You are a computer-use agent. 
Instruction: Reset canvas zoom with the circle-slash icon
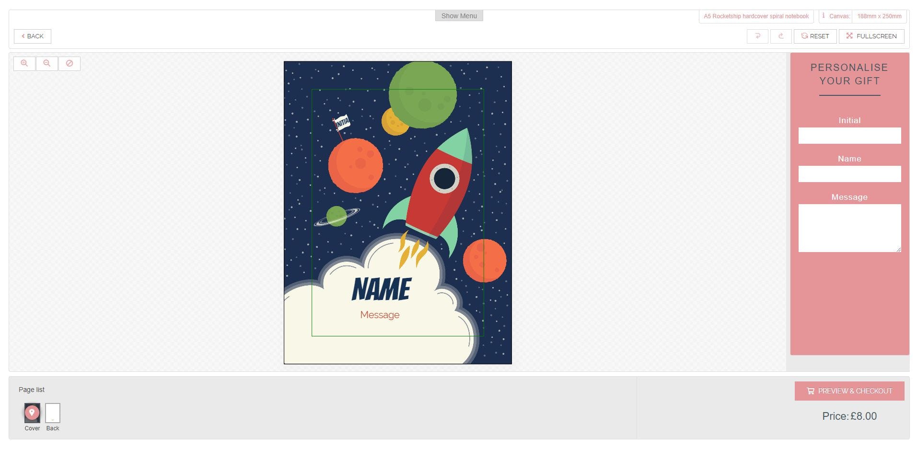[x=70, y=63]
